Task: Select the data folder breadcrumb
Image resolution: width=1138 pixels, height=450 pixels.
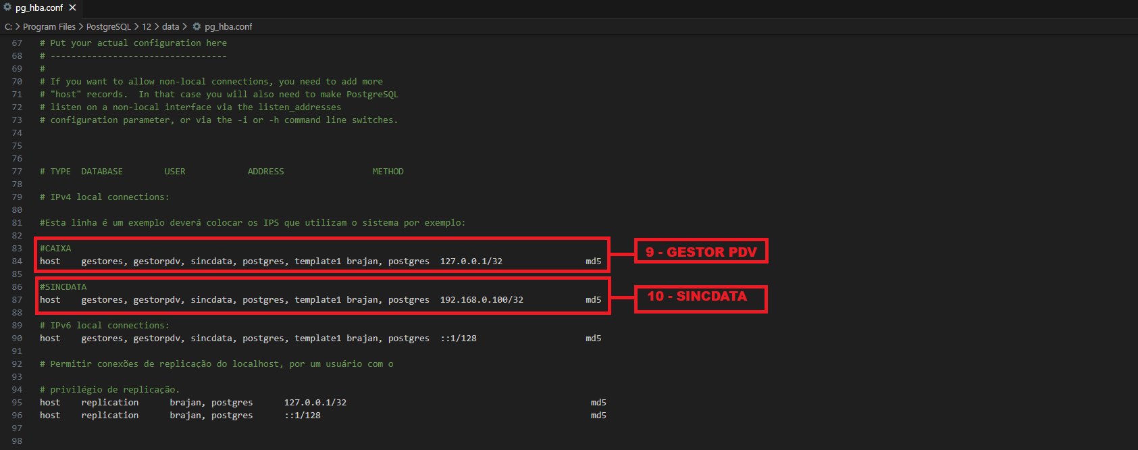Action: (x=170, y=26)
